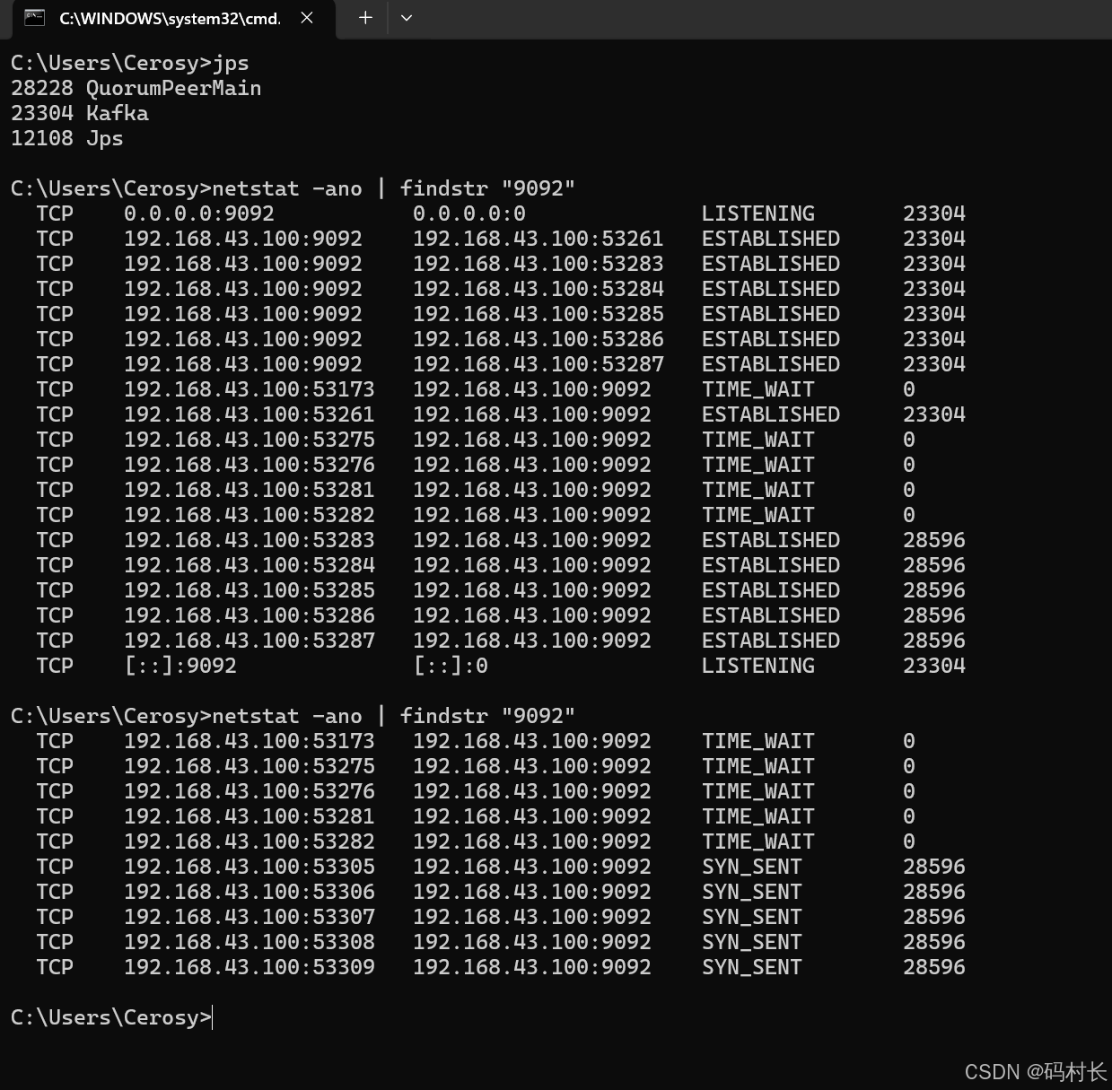Screen dimensions: 1112x1090
Task: Click foreign address 192.168.43.100:53283
Action: tap(538, 264)
